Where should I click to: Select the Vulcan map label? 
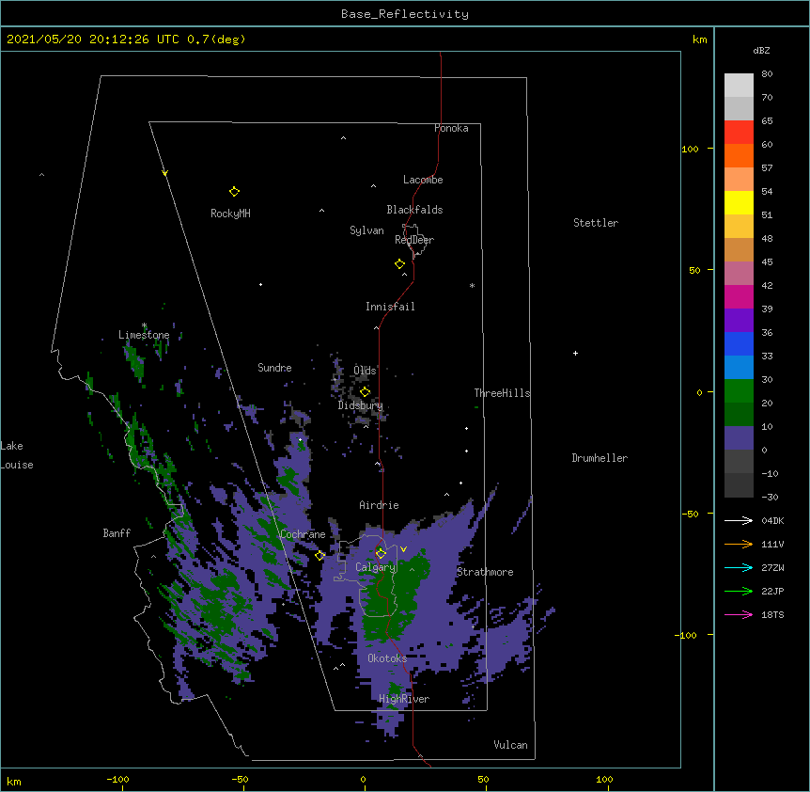point(510,745)
